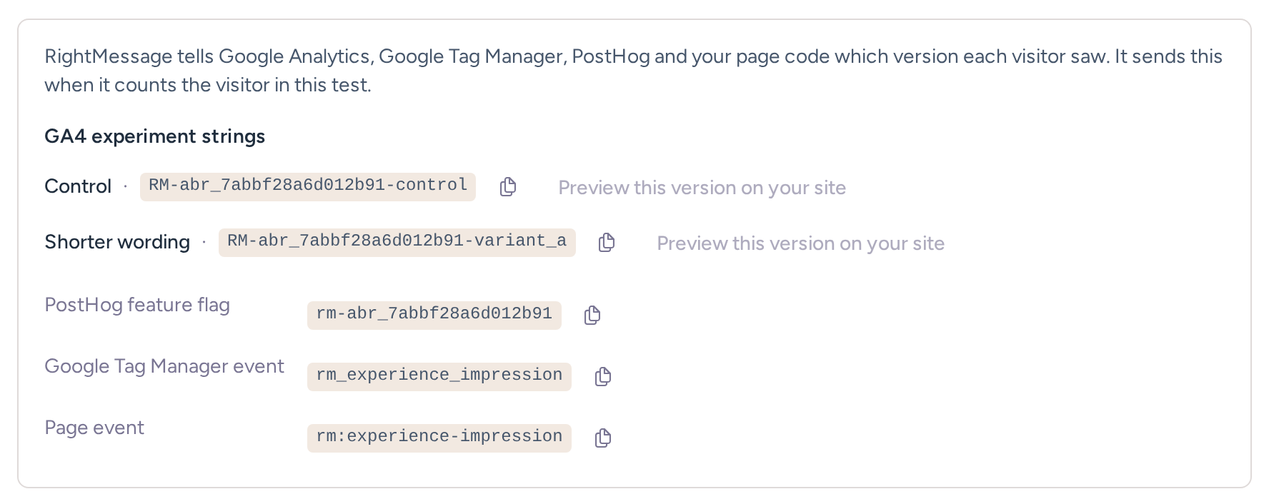Copy the Control experiment string
This screenshot has height=504, width=1269.
point(508,187)
